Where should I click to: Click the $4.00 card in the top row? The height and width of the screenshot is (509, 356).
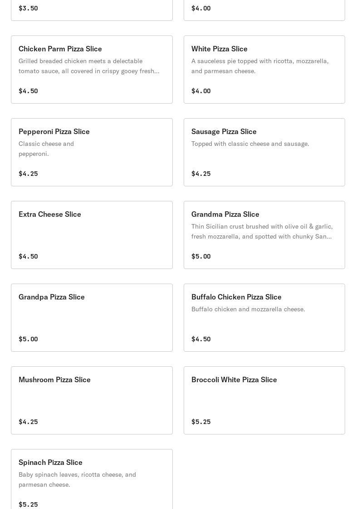(x=264, y=10)
